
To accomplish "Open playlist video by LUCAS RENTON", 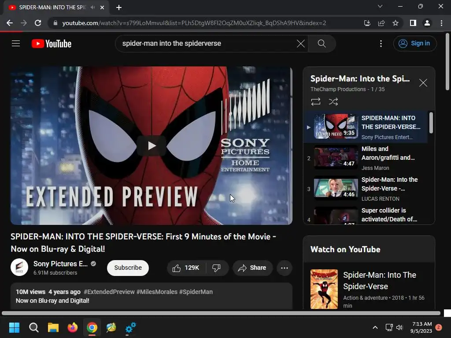I will click(366, 189).
